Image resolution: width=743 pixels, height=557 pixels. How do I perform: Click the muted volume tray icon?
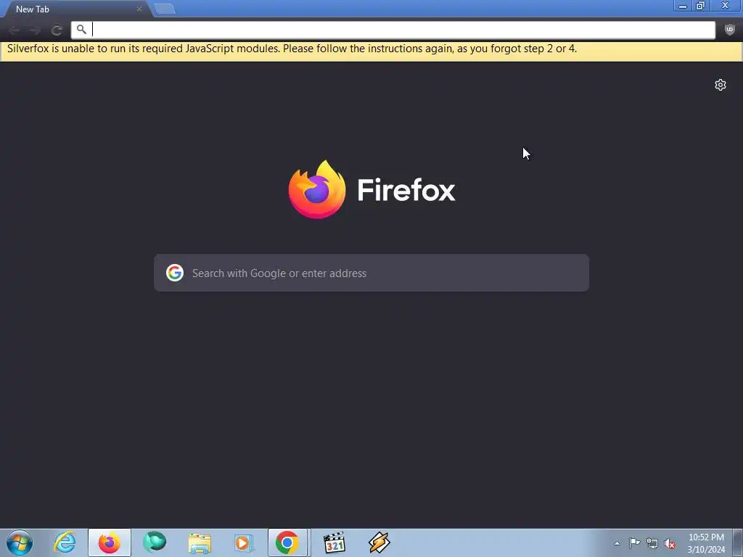pyautogui.click(x=670, y=543)
